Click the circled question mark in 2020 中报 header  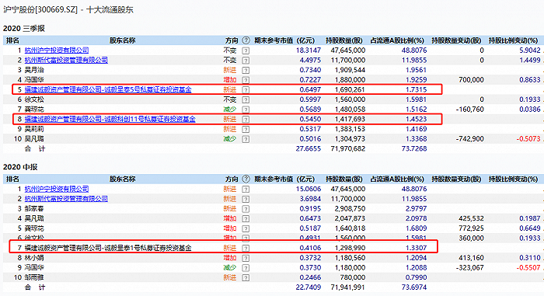click(x=246, y=179)
